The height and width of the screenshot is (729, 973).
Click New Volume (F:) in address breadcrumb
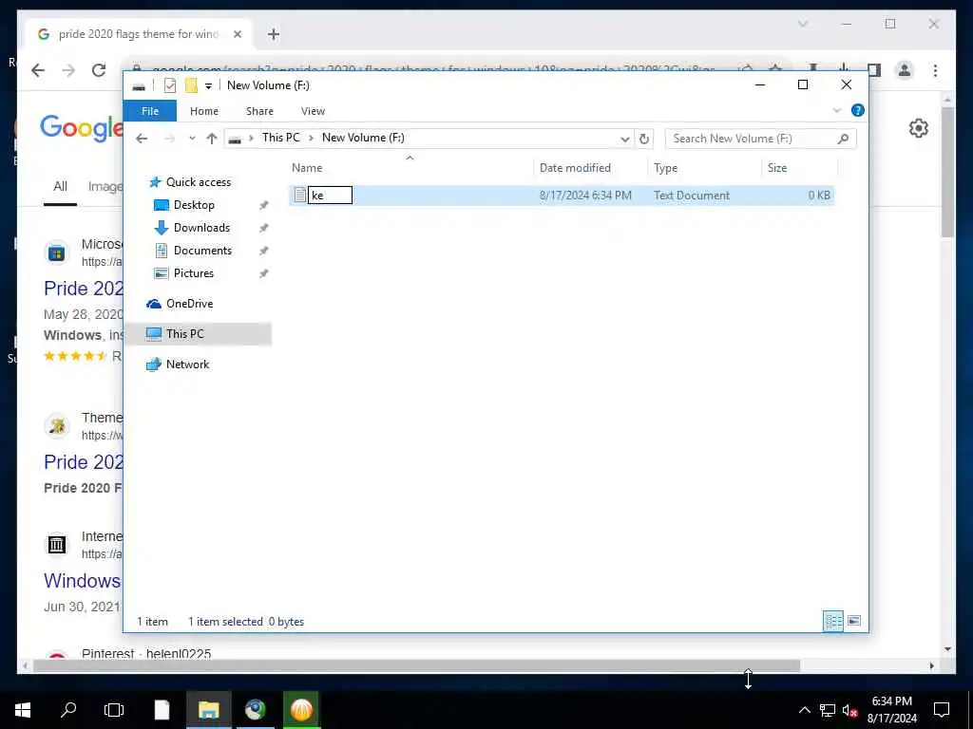(363, 138)
